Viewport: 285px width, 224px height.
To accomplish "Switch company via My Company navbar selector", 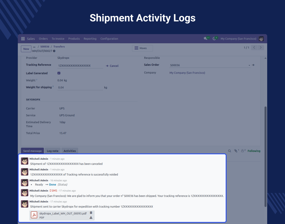I will pos(238,39).
